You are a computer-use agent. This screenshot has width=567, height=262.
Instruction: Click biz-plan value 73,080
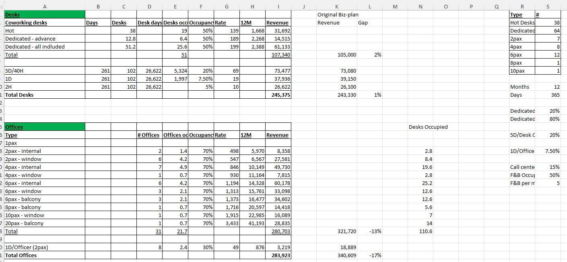337,71
